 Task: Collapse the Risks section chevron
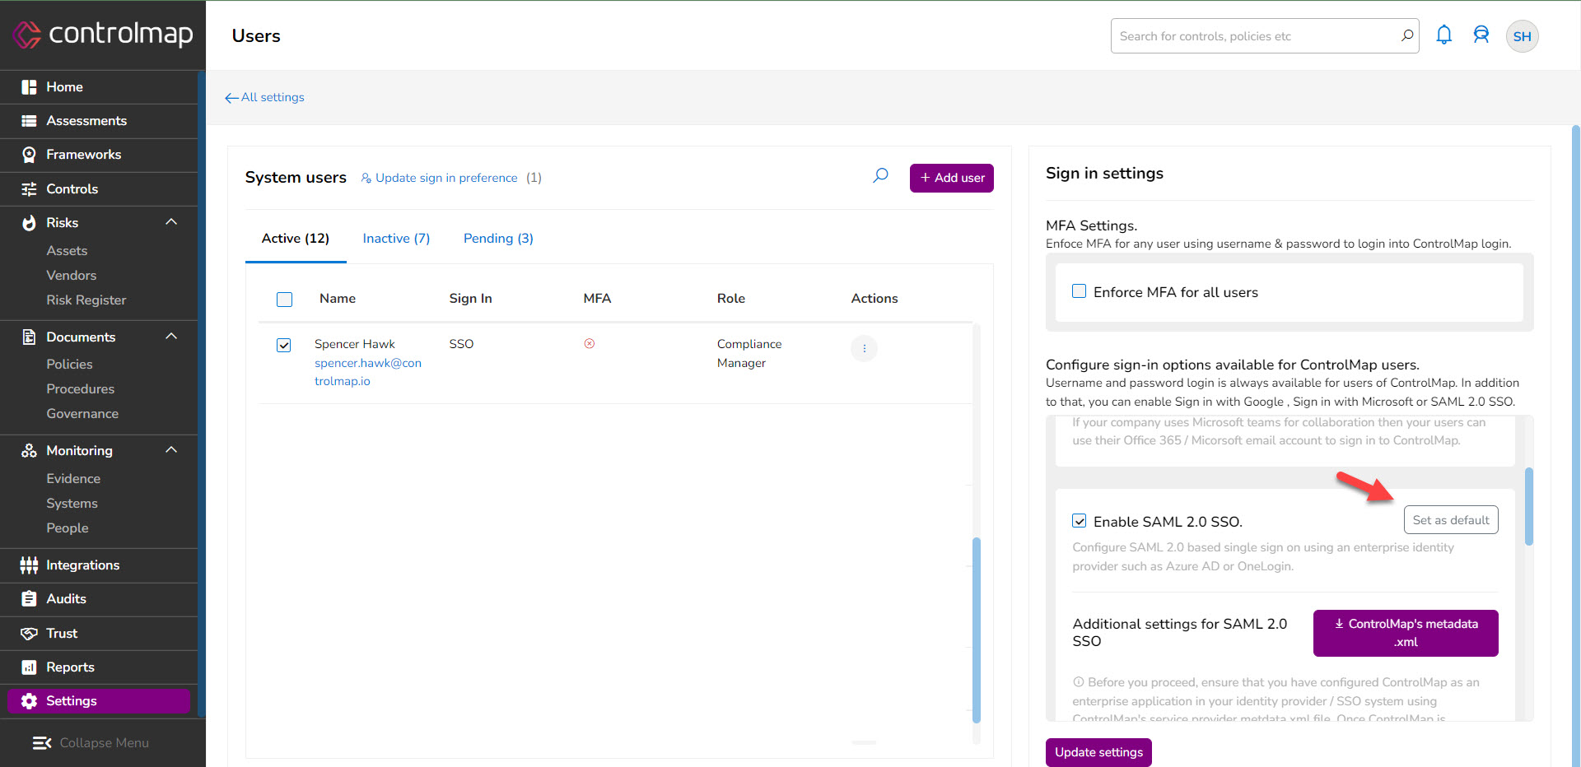171,222
